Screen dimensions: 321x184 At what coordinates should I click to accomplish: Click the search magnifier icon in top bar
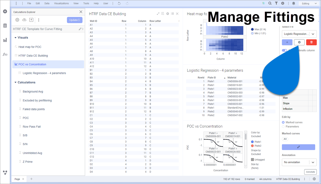click(270, 3)
